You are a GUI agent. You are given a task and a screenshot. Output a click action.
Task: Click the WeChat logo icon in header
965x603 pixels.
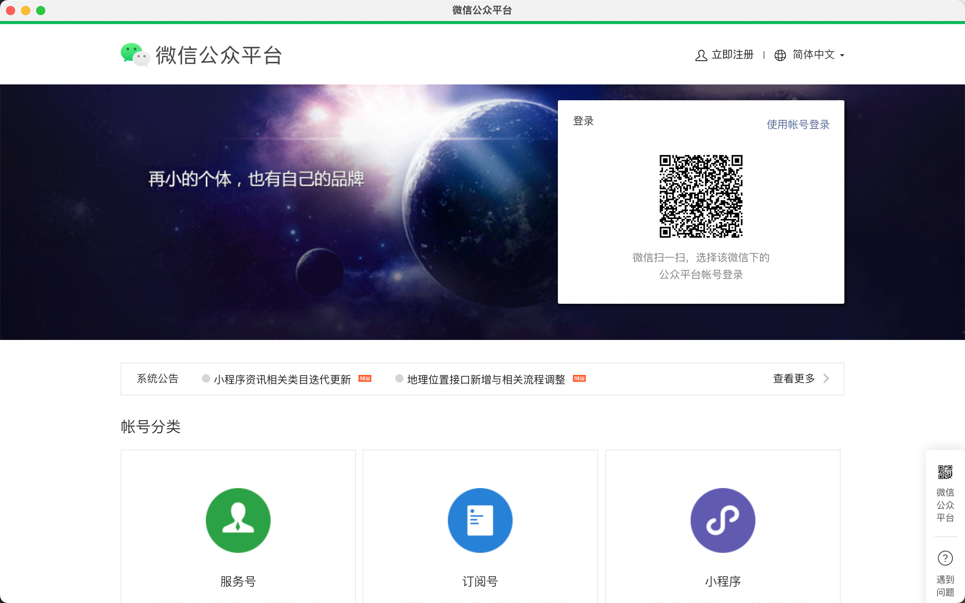(x=135, y=55)
